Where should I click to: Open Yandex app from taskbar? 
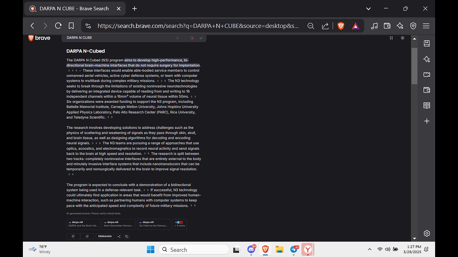(308, 250)
